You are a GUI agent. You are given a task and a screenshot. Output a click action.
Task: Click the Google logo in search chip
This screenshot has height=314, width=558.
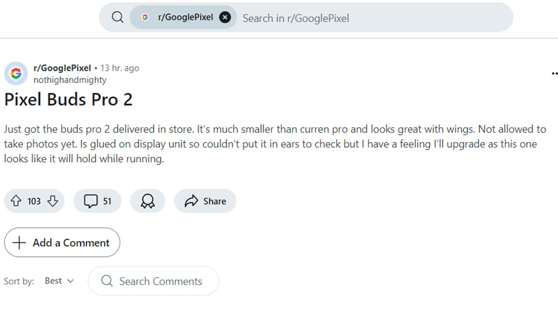145,18
